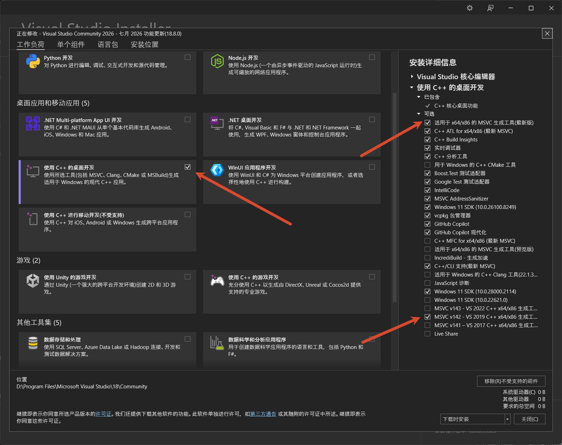Screen dimensions: 562x445
Task: Uncheck the vcpkg package manager option
Action: pyautogui.click(x=427, y=215)
